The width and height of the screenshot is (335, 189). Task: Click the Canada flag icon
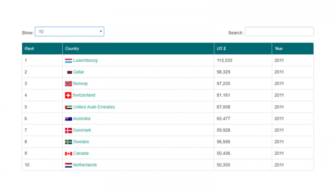[x=68, y=153]
